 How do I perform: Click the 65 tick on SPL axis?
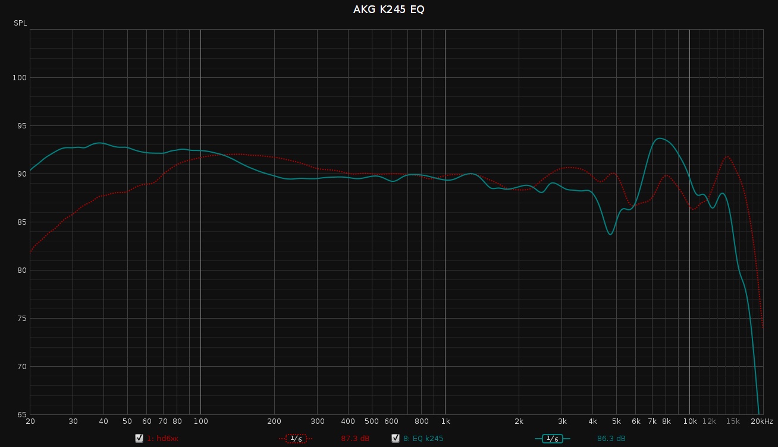pyautogui.click(x=22, y=414)
